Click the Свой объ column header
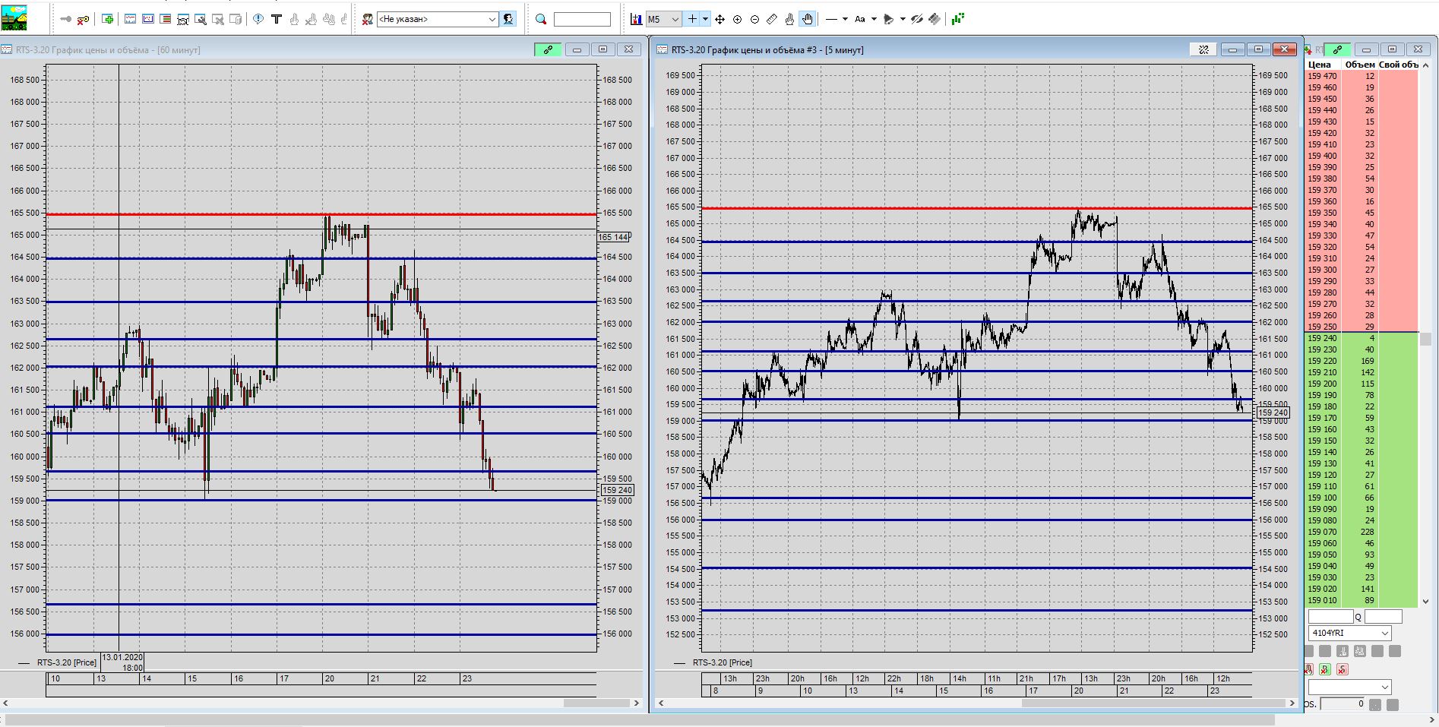 click(1399, 65)
